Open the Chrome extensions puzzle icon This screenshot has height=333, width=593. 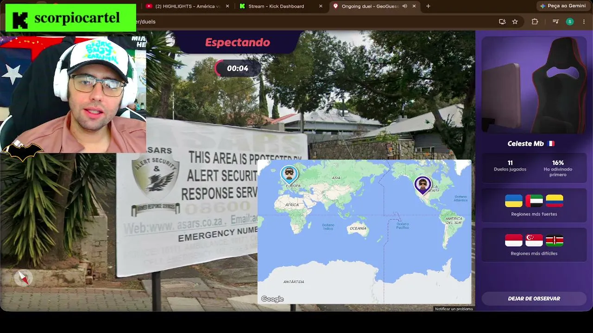click(x=535, y=22)
